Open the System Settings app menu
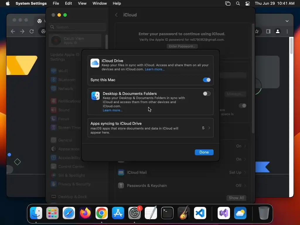 [31, 4]
